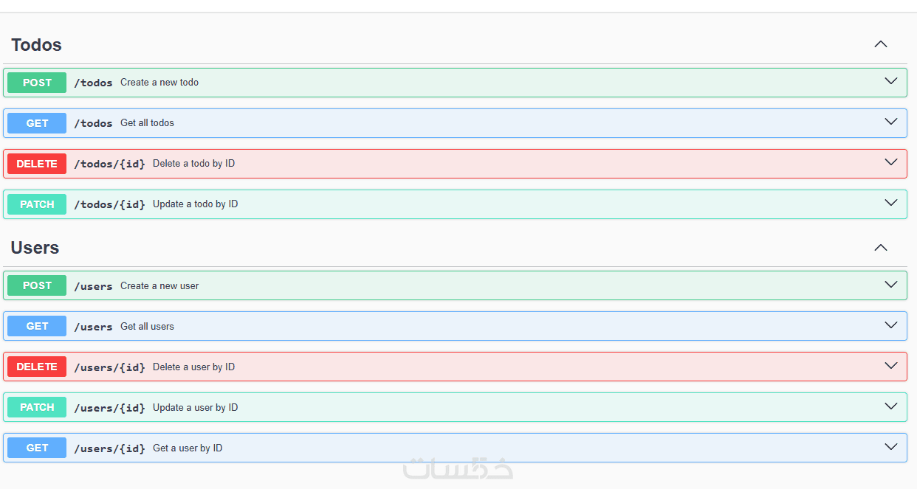The image size is (917, 489).
Task: Click the /users path in the Get all users row
Action: 93,327
